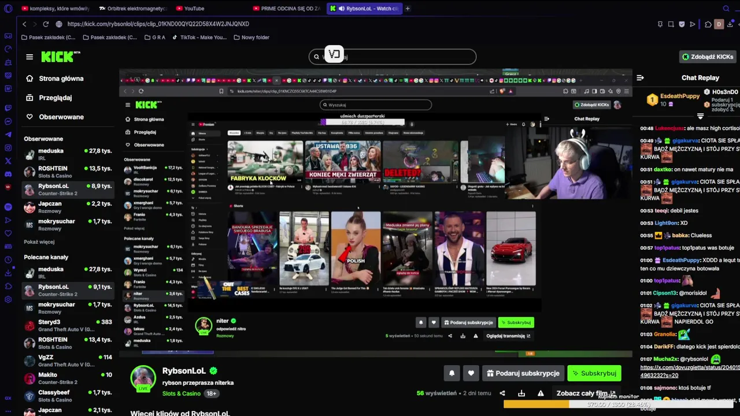Open Steryd3 in Polecane kanały
This screenshot has width=740, height=416.
click(68, 325)
